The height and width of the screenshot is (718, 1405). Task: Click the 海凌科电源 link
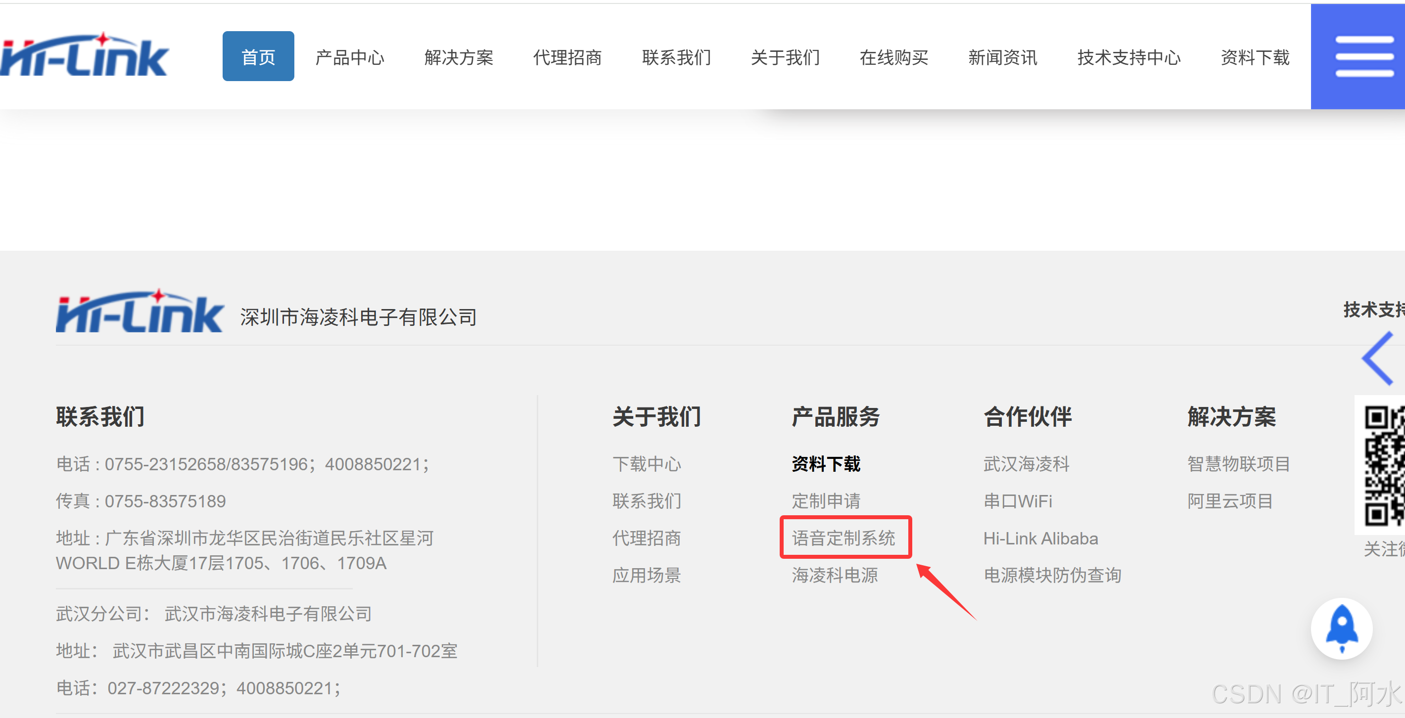[x=835, y=575]
